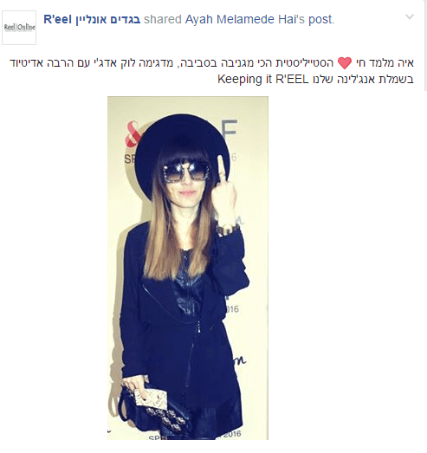Image resolution: width=427 pixels, height=453 pixels.
Task: Open Ayah Melamede Hai's profile link
Action: pos(244,19)
